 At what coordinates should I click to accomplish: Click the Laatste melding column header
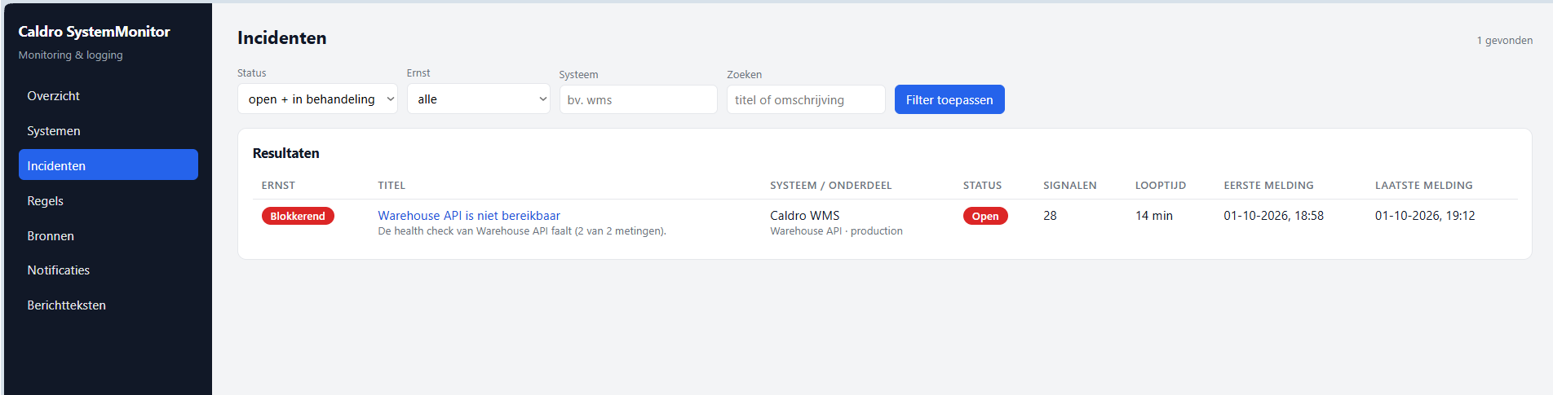[x=1423, y=186]
